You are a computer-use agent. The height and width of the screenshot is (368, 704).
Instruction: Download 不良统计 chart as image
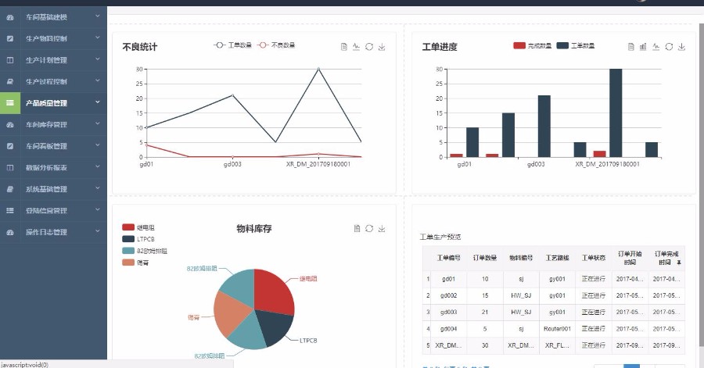tap(382, 47)
